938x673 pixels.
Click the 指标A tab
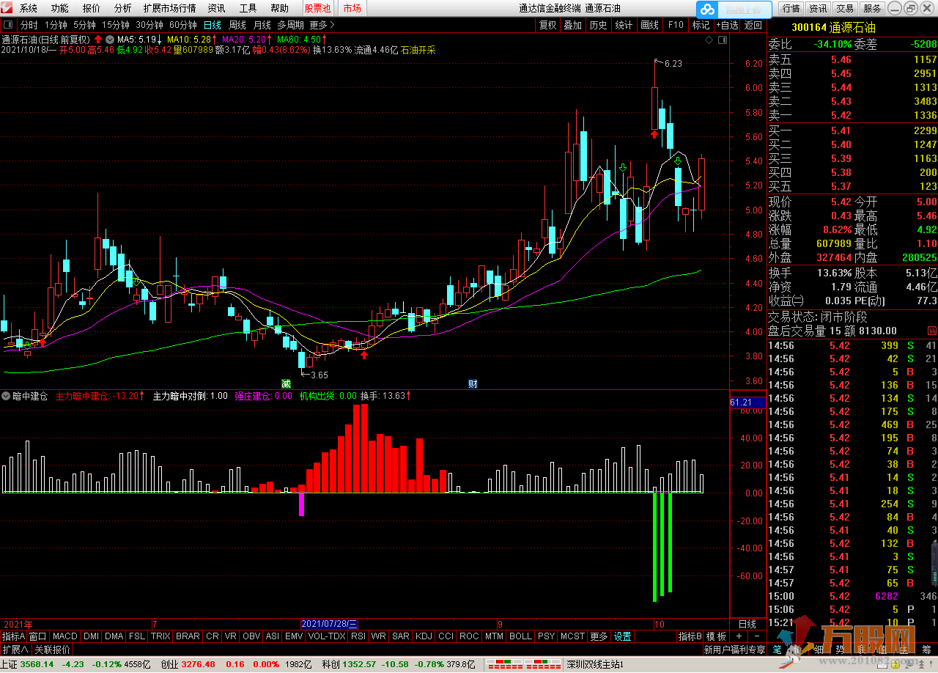click(13, 636)
